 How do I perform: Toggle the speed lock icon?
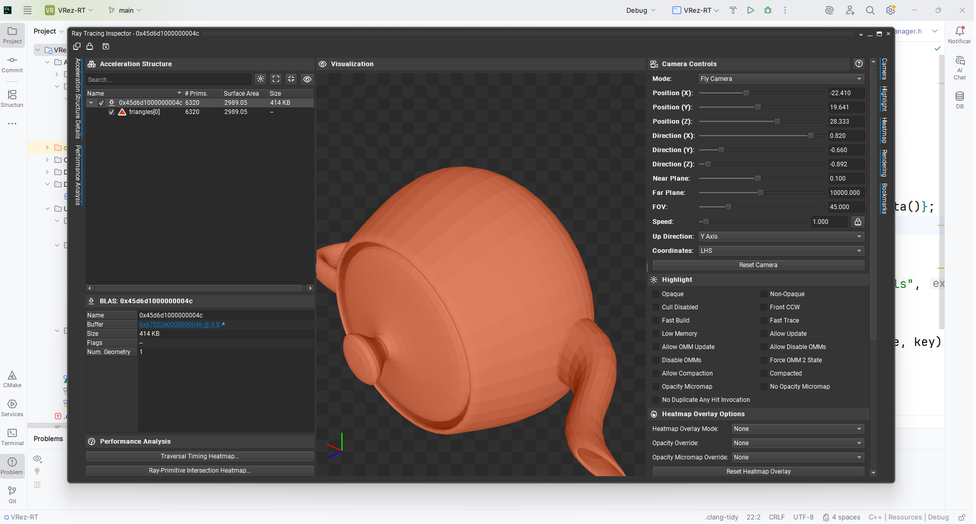click(858, 222)
